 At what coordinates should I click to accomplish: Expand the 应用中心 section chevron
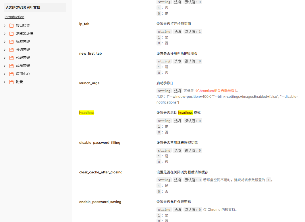[x=5, y=74]
